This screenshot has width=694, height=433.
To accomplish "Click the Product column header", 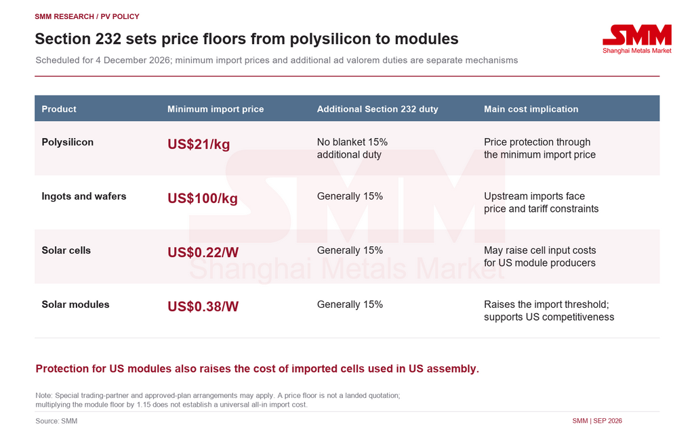I will click(59, 109).
